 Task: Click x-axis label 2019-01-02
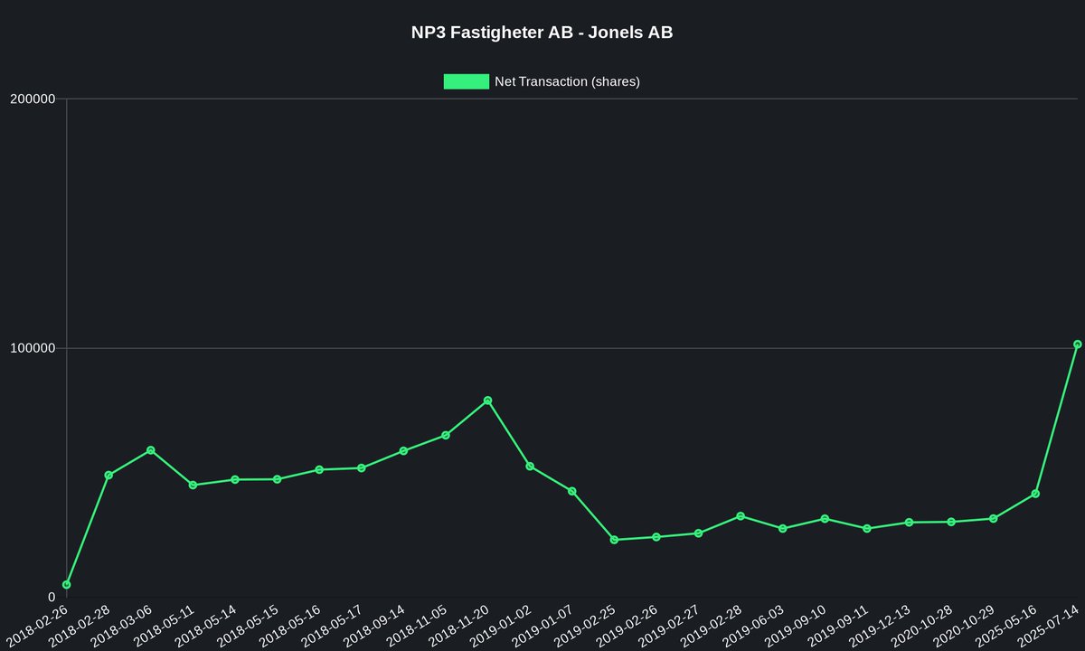pyautogui.click(x=503, y=627)
